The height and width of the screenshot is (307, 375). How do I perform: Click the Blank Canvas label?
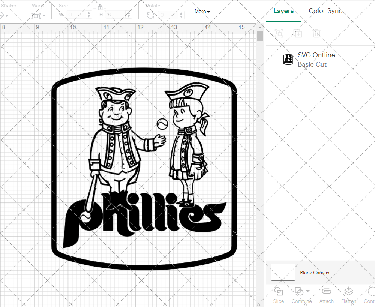pos(315,273)
